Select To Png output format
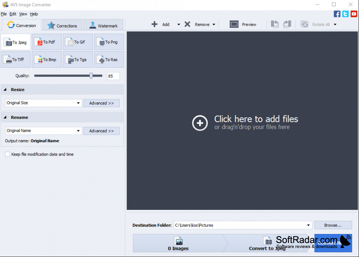 [x=109, y=42]
